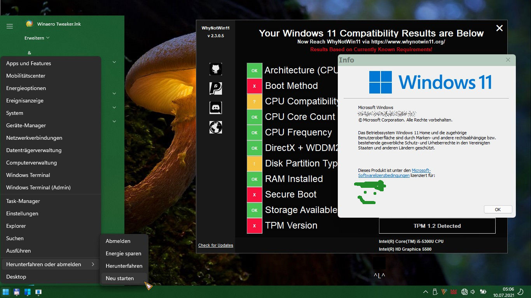
Task: Click the floppy disk icon on taskbar
Action: (17, 292)
